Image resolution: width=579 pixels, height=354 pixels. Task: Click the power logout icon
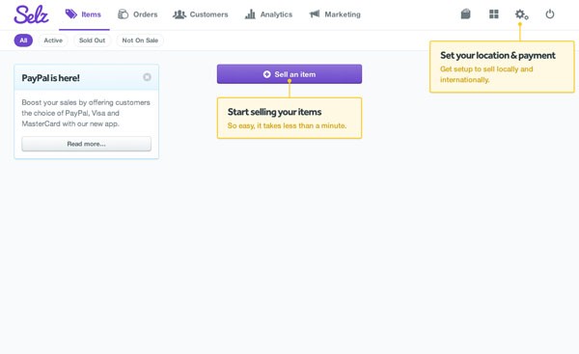pyautogui.click(x=550, y=14)
